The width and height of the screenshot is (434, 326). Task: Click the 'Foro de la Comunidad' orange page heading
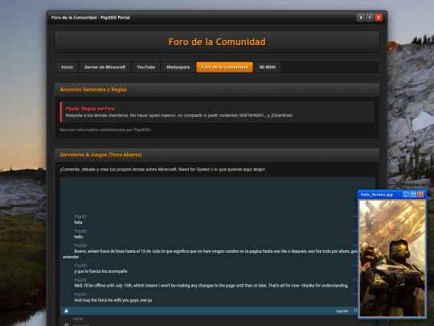point(217,42)
